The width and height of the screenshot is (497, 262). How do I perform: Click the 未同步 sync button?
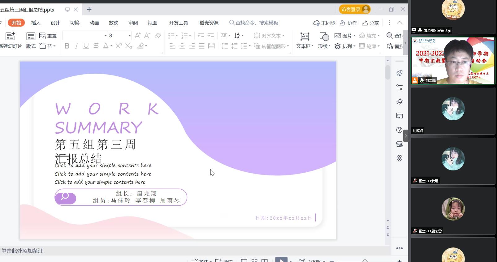(324, 23)
